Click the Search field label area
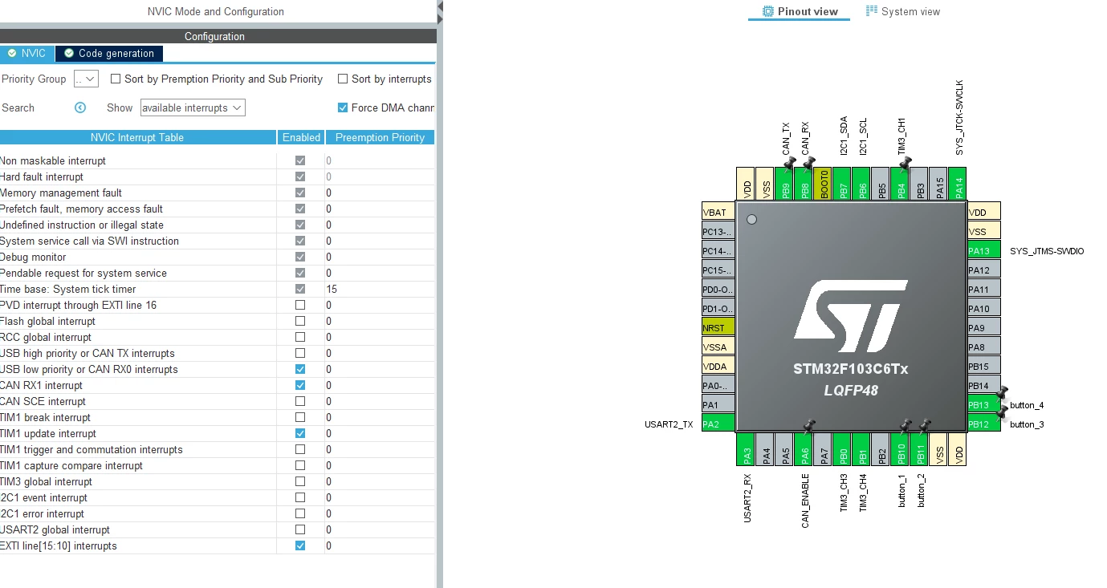 pyautogui.click(x=18, y=107)
